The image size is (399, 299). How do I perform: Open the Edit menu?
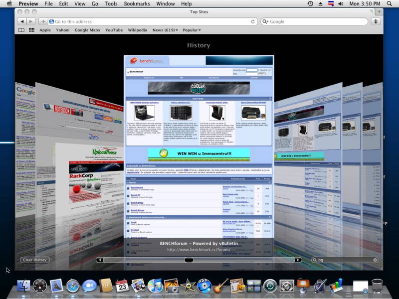coord(63,4)
